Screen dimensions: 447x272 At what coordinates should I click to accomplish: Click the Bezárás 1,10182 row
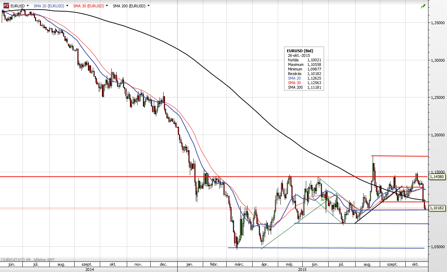coord(304,74)
